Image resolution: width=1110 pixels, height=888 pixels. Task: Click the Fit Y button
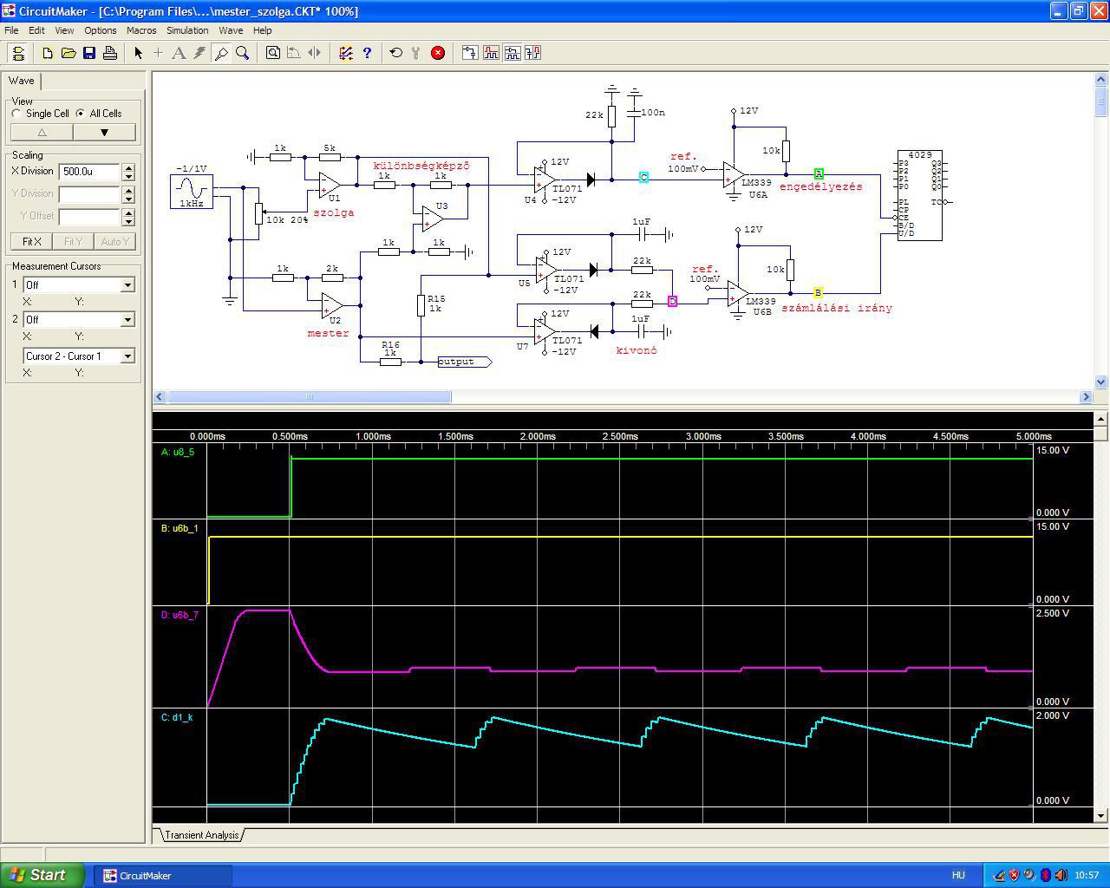click(x=73, y=242)
